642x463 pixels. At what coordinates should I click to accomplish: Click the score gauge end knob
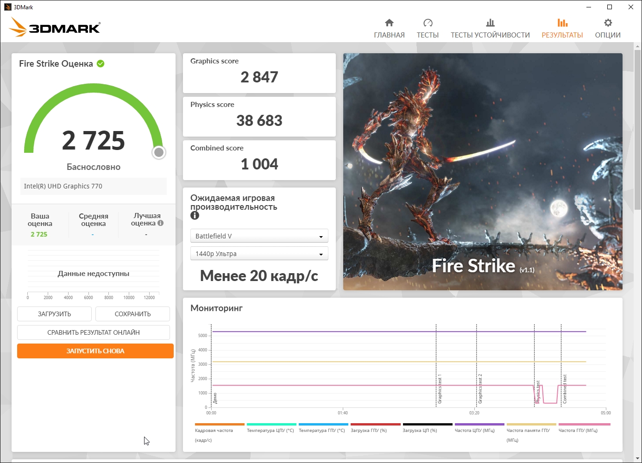[159, 152]
